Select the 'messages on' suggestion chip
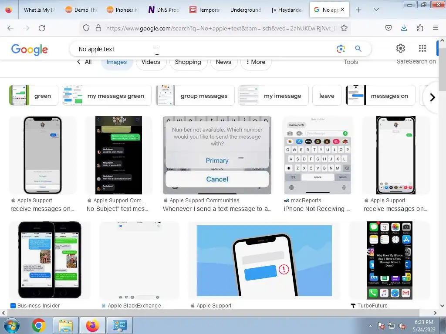Screen dimensions: 446x334 380,95
